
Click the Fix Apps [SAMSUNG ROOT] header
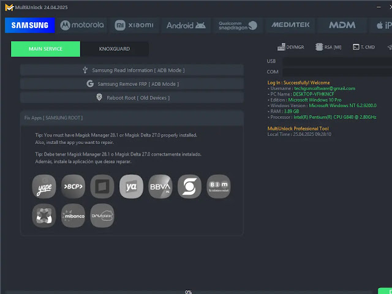(132, 118)
